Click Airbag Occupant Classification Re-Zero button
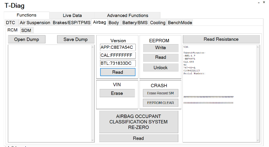This screenshot has height=147, width=269. (x=139, y=122)
